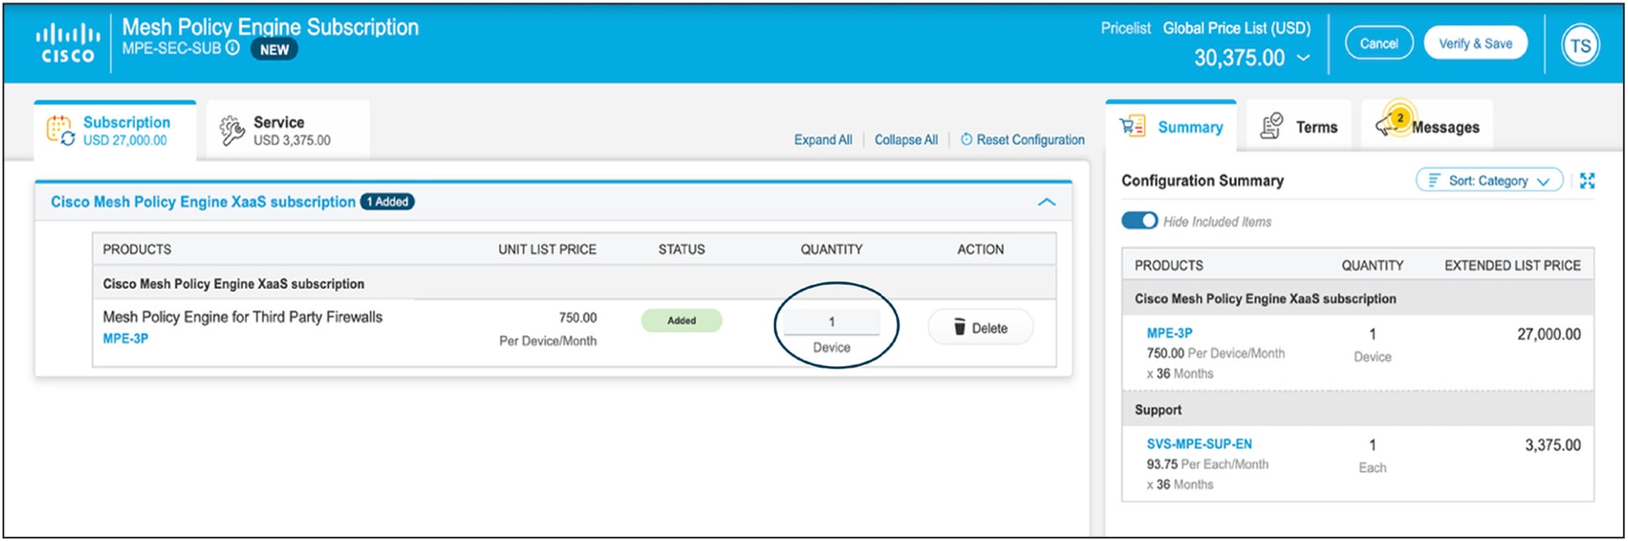Edit the Device quantity field

[831, 322]
